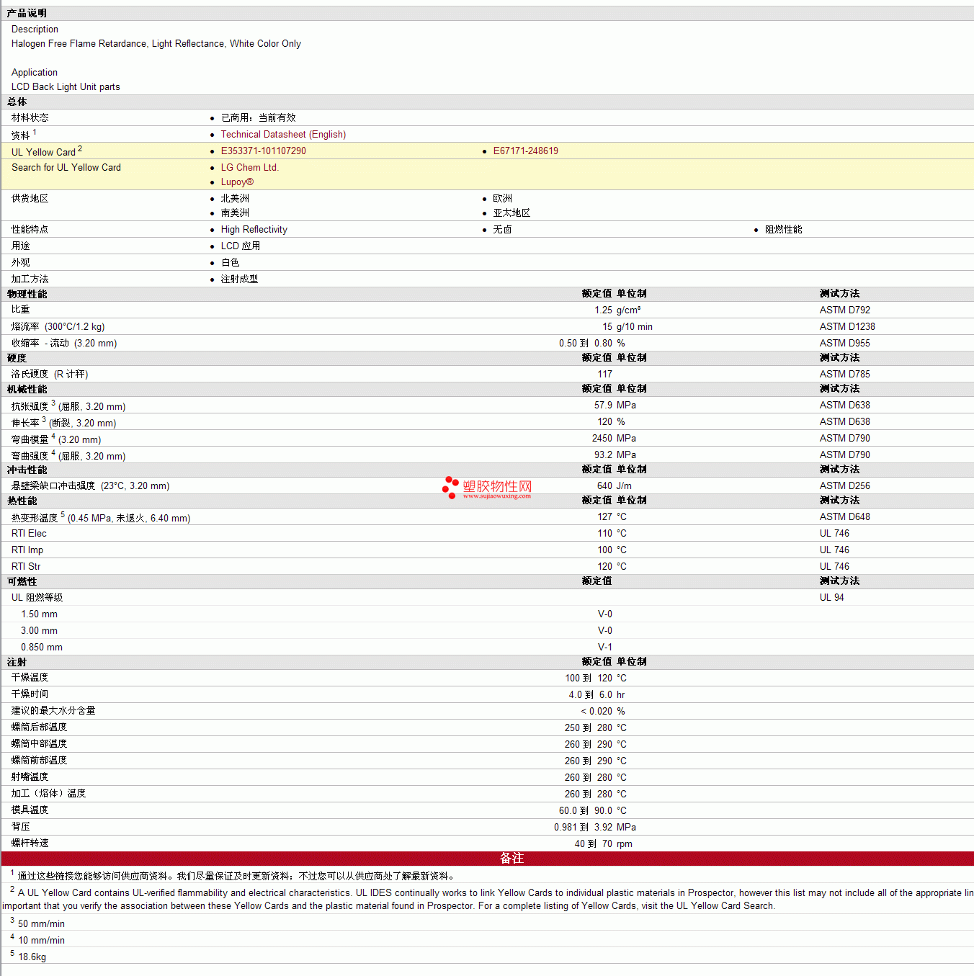Click the '已商用: 当前有效' material status
Screen dimensions: 974x976
pos(258,117)
